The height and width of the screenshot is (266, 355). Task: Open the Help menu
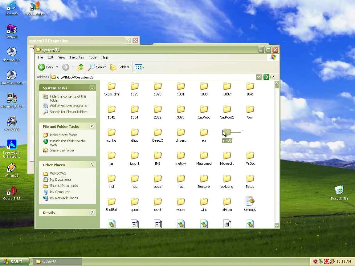104,57
